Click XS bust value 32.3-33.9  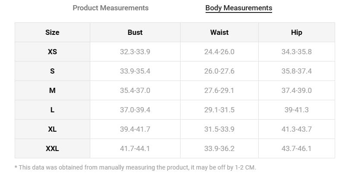coord(135,52)
